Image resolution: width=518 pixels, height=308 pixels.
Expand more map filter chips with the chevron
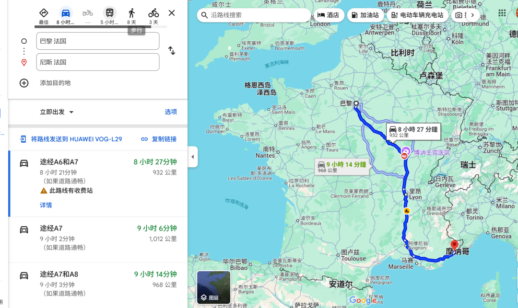coord(472,15)
